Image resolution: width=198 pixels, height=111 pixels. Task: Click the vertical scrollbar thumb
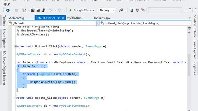pyautogui.click(x=189, y=65)
